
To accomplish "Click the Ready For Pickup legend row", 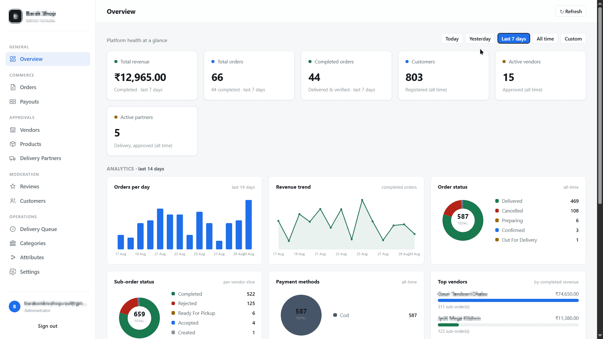I will (x=213, y=313).
